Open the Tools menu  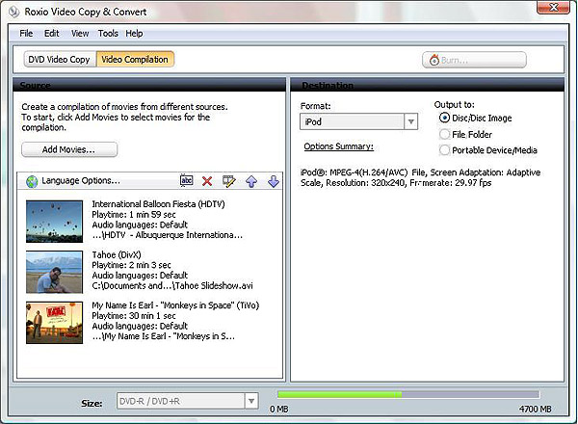click(x=108, y=34)
